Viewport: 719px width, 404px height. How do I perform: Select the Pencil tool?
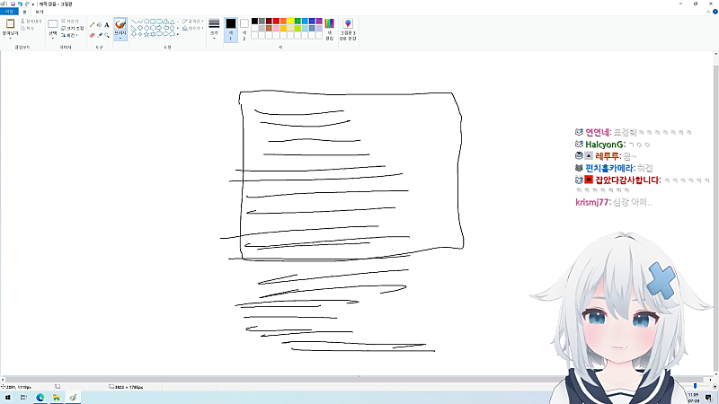(x=93, y=25)
